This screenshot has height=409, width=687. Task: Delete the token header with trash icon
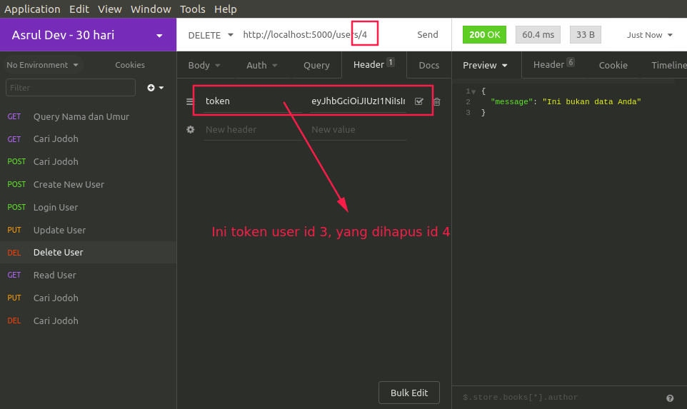[437, 101]
